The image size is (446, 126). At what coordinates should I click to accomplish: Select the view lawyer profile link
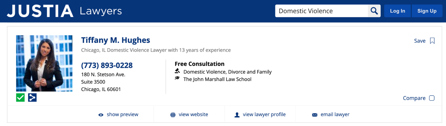(264, 115)
